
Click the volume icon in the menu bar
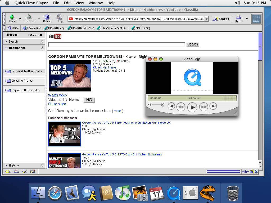point(237,3)
